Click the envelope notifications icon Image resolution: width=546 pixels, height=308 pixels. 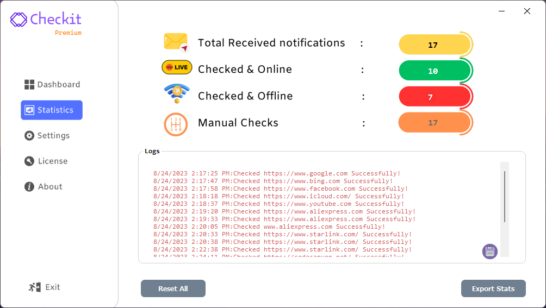pyautogui.click(x=176, y=42)
